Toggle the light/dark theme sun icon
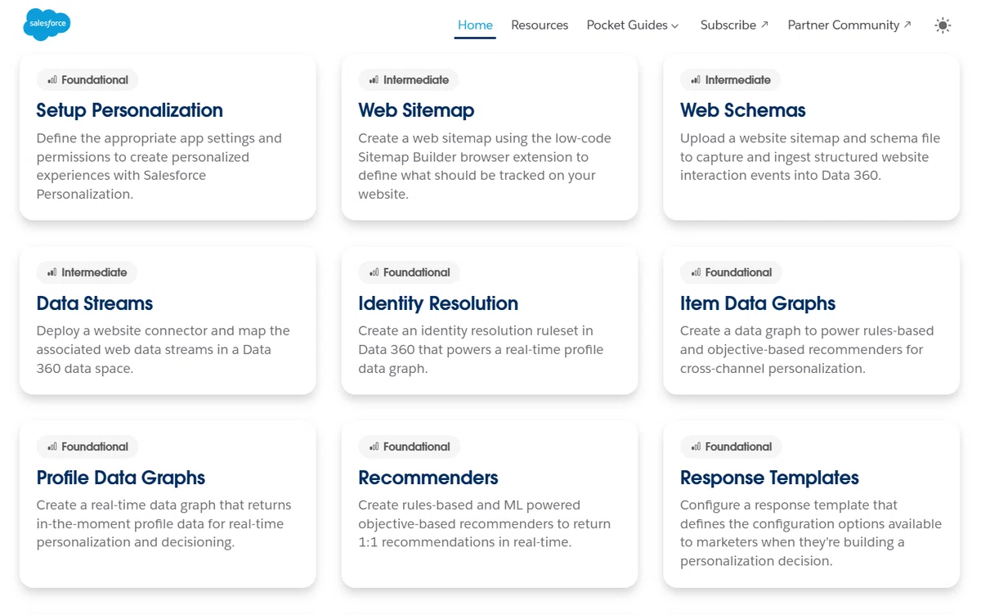Screen dimensions: 981x615 click(943, 25)
